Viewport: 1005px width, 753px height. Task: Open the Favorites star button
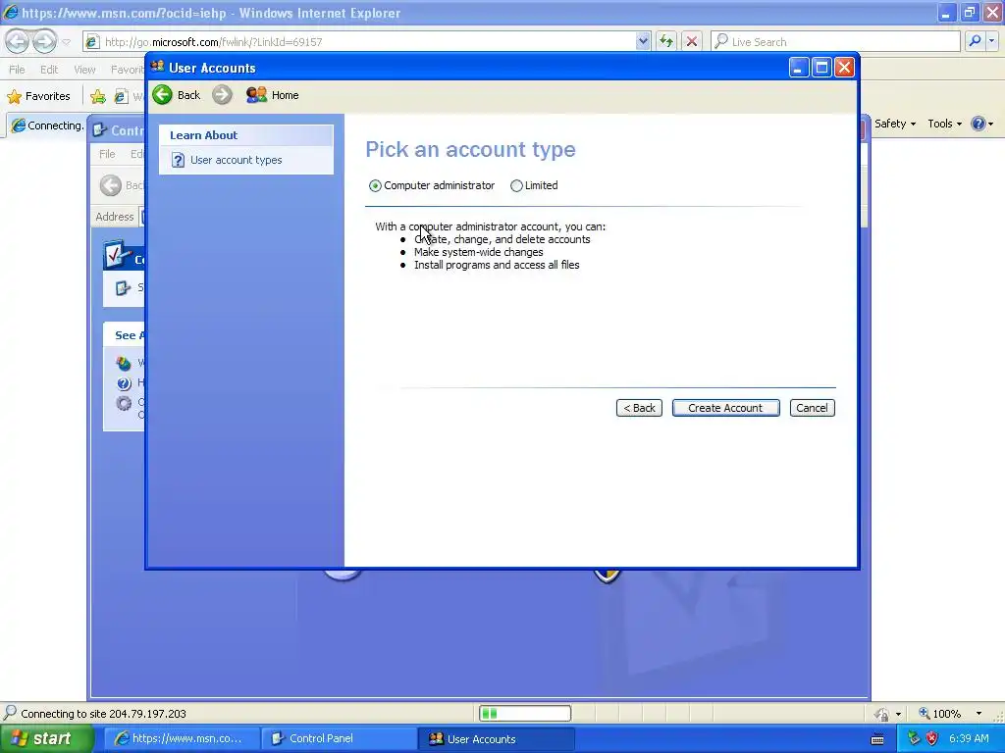coord(39,96)
